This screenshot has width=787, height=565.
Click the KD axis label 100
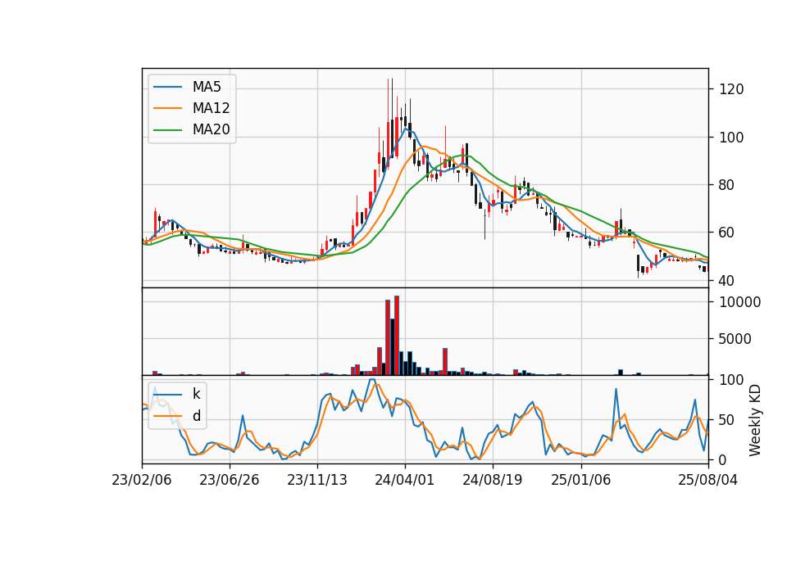[731, 380]
